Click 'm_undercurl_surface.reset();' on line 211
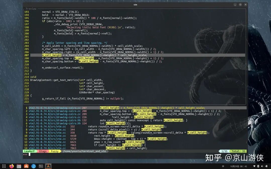 [x=63, y=68]
